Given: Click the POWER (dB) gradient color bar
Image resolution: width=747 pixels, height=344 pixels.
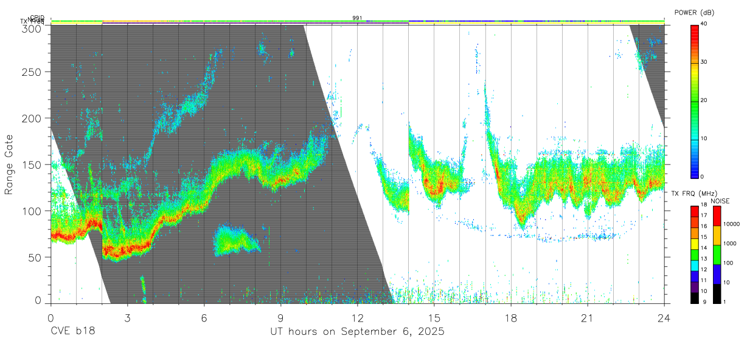Looking at the screenshot, I should tap(695, 101).
